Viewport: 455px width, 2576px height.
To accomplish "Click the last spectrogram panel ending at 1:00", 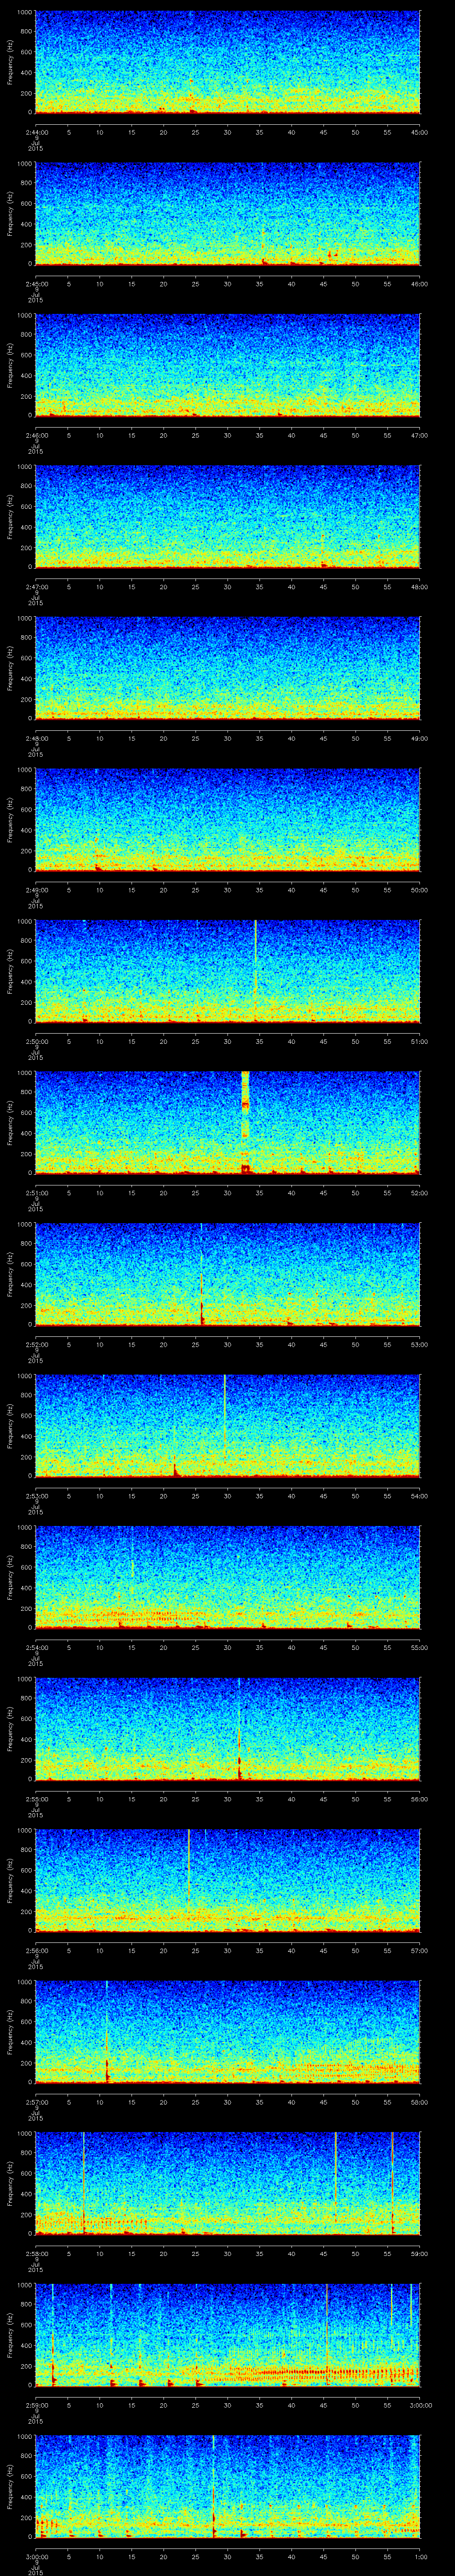I will tap(228, 2487).
